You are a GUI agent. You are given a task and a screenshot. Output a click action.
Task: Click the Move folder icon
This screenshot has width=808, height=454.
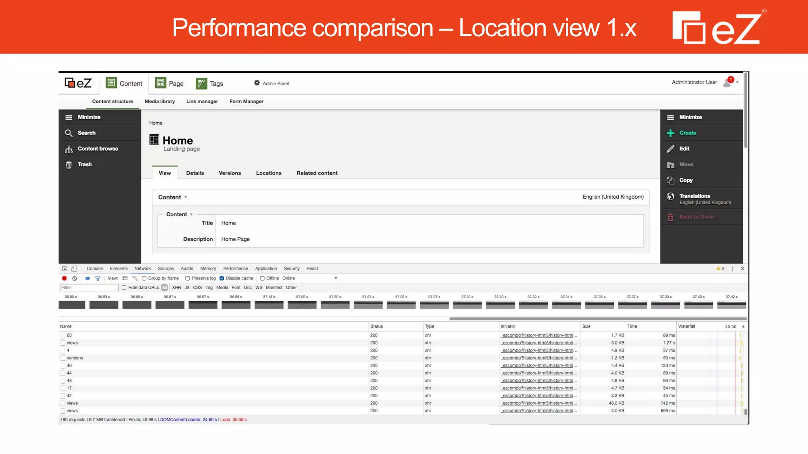[x=670, y=165]
